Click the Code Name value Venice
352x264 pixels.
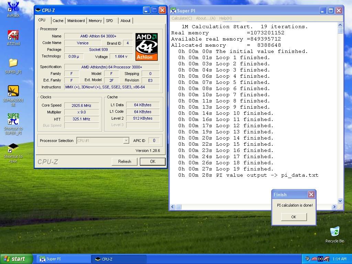[82, 43]
